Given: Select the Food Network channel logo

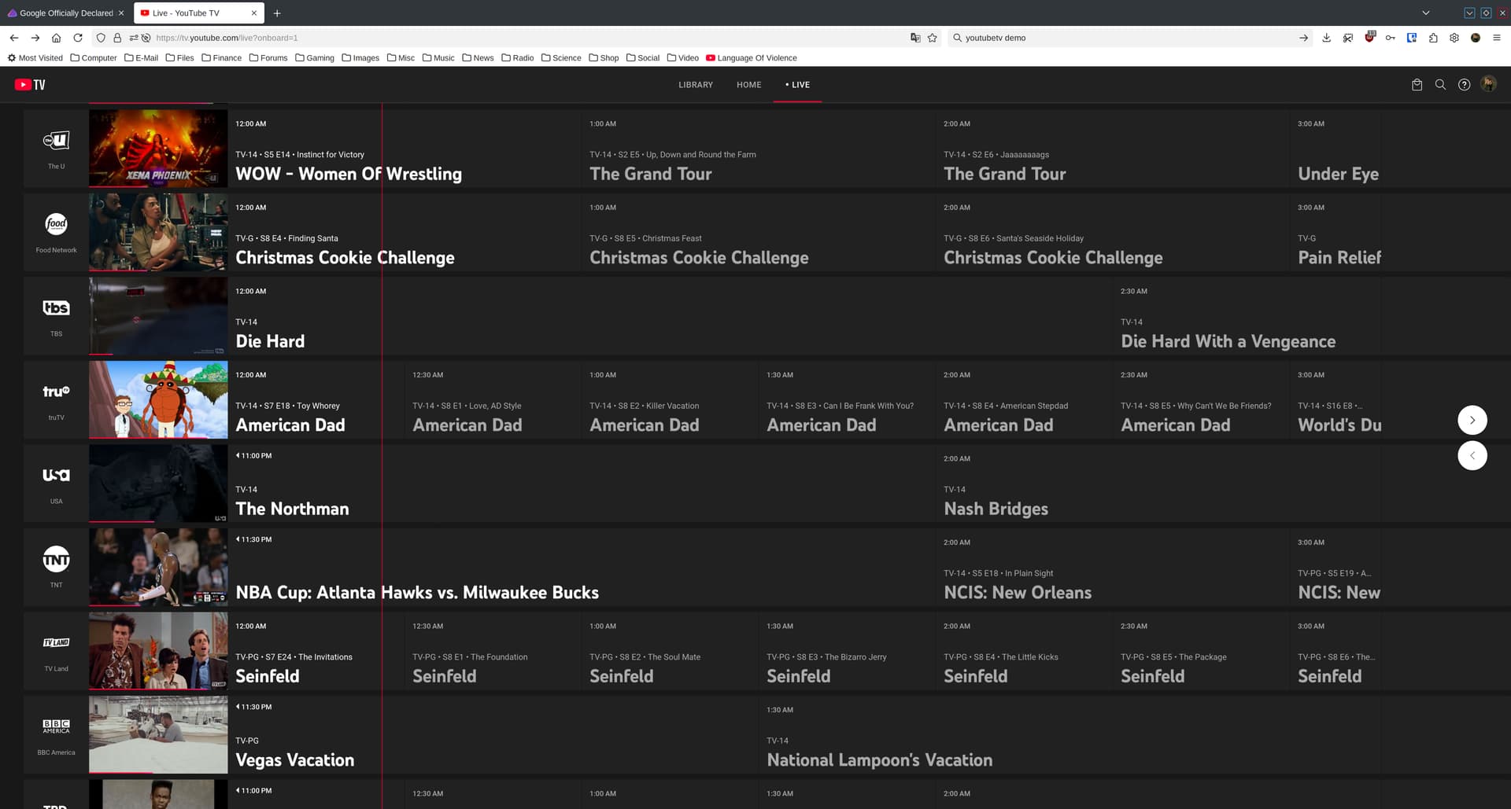Looking at the screenshot, I should click(x=56, y=224).
